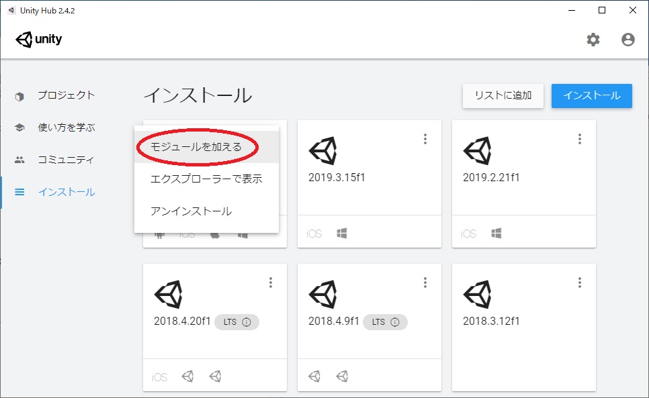Click Windows platform icon on 2019.3.15f1 card

[342, 234]
